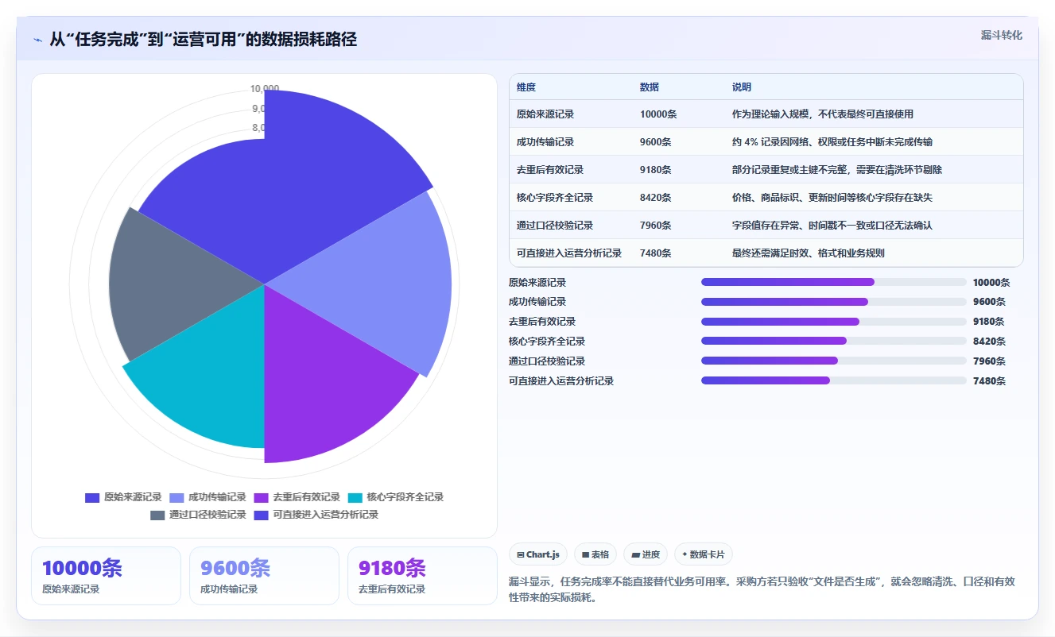The height and width of the screenshot is (637, 1055).
Task: Click the icon beside the page title
Action: point(38,40)
